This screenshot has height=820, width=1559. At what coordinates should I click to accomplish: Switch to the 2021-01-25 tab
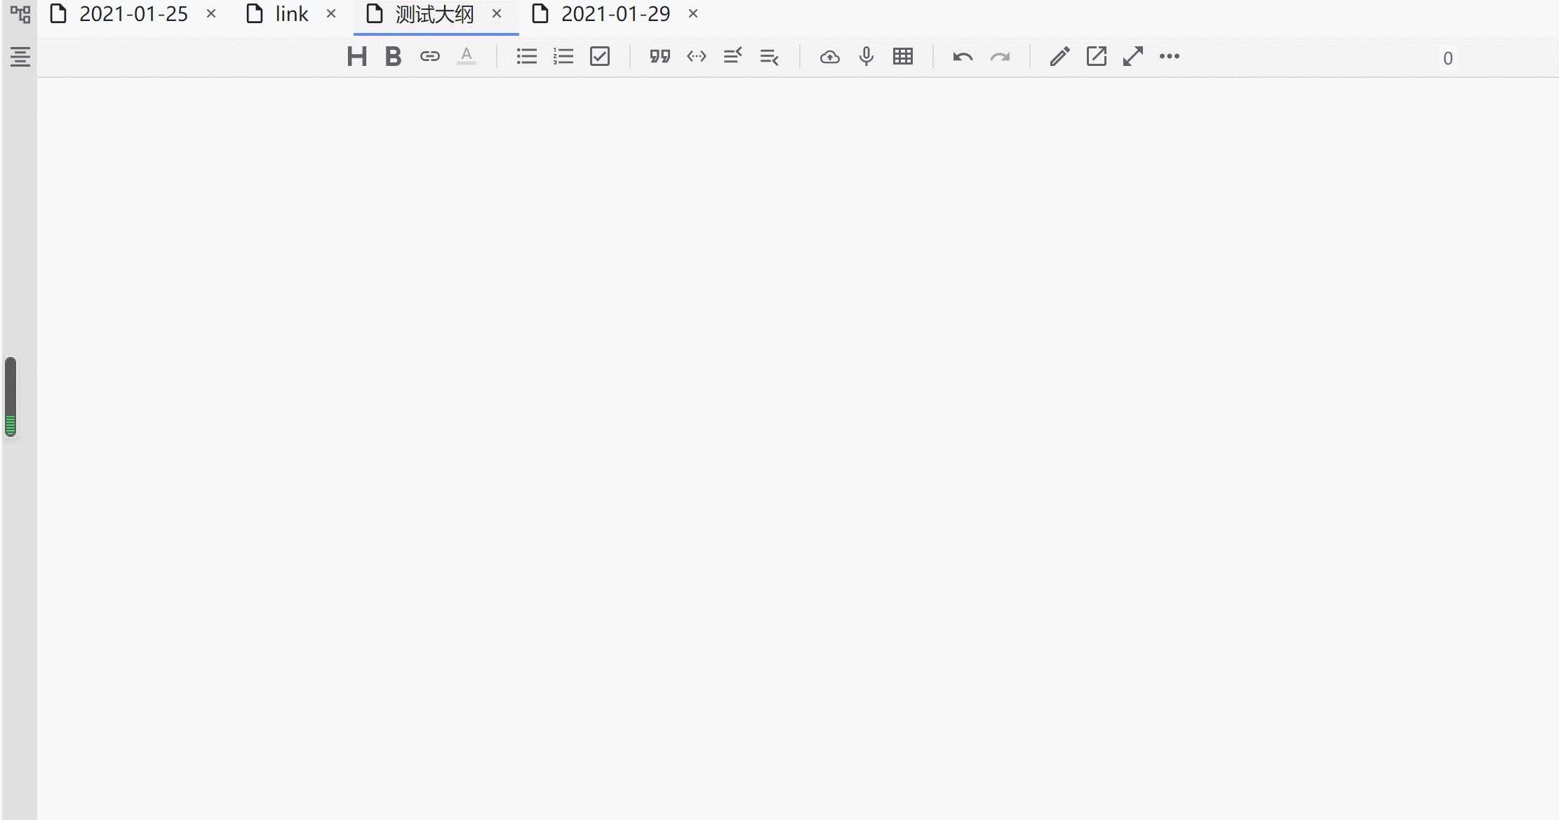(133, 14)
